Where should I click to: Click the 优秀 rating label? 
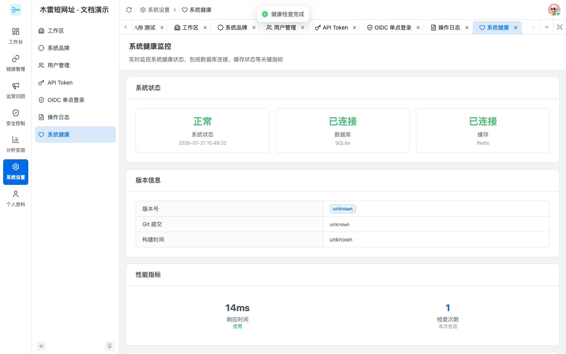click(237, 326)
